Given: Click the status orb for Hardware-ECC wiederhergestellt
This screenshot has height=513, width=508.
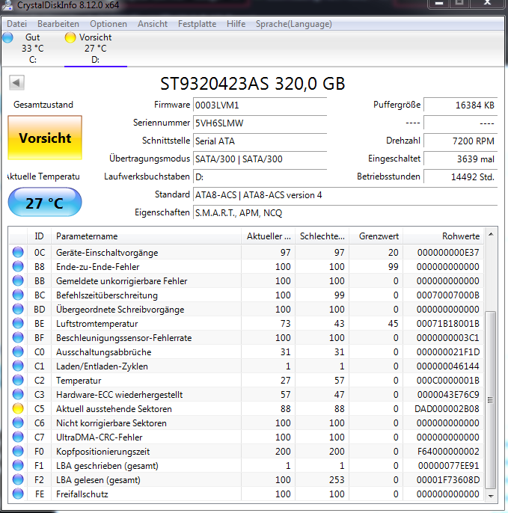Looking at the screenshot, I should (18, 394).
